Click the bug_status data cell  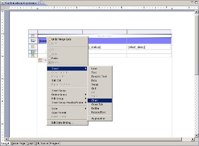coord(107,47)
